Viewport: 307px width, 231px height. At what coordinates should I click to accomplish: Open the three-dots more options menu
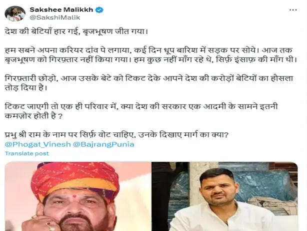click(x=293, y=10)
